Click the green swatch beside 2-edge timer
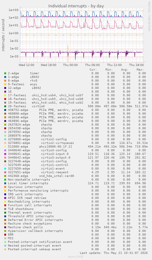Viewport: 152px width, 260px height. pyautogui.click(x=5, y=73)
